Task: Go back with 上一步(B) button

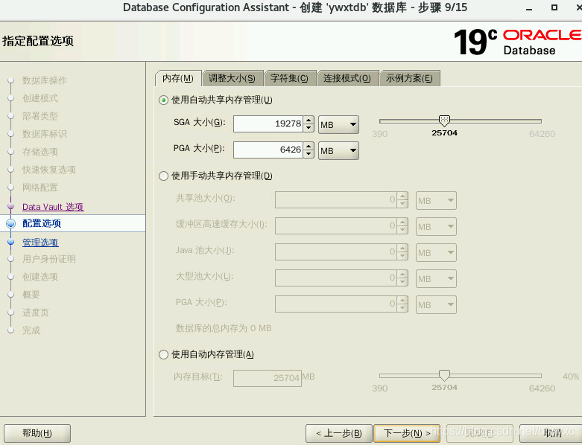Action: coord(339,433)
